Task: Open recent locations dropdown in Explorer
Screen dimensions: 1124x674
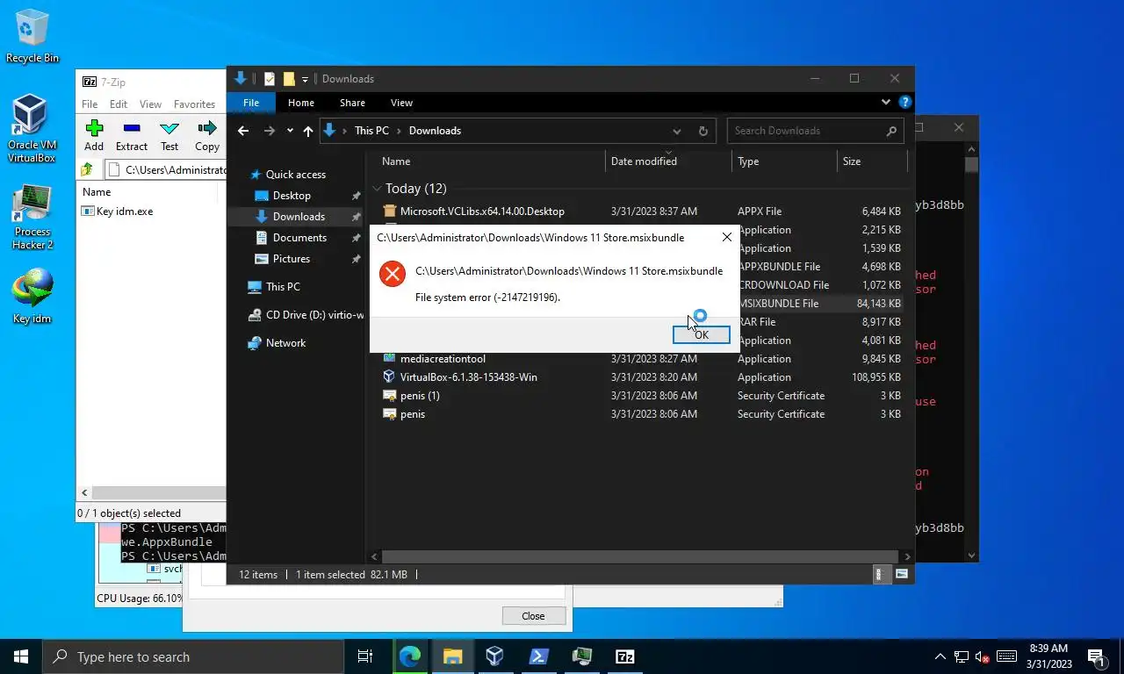Action: point(290,131)
